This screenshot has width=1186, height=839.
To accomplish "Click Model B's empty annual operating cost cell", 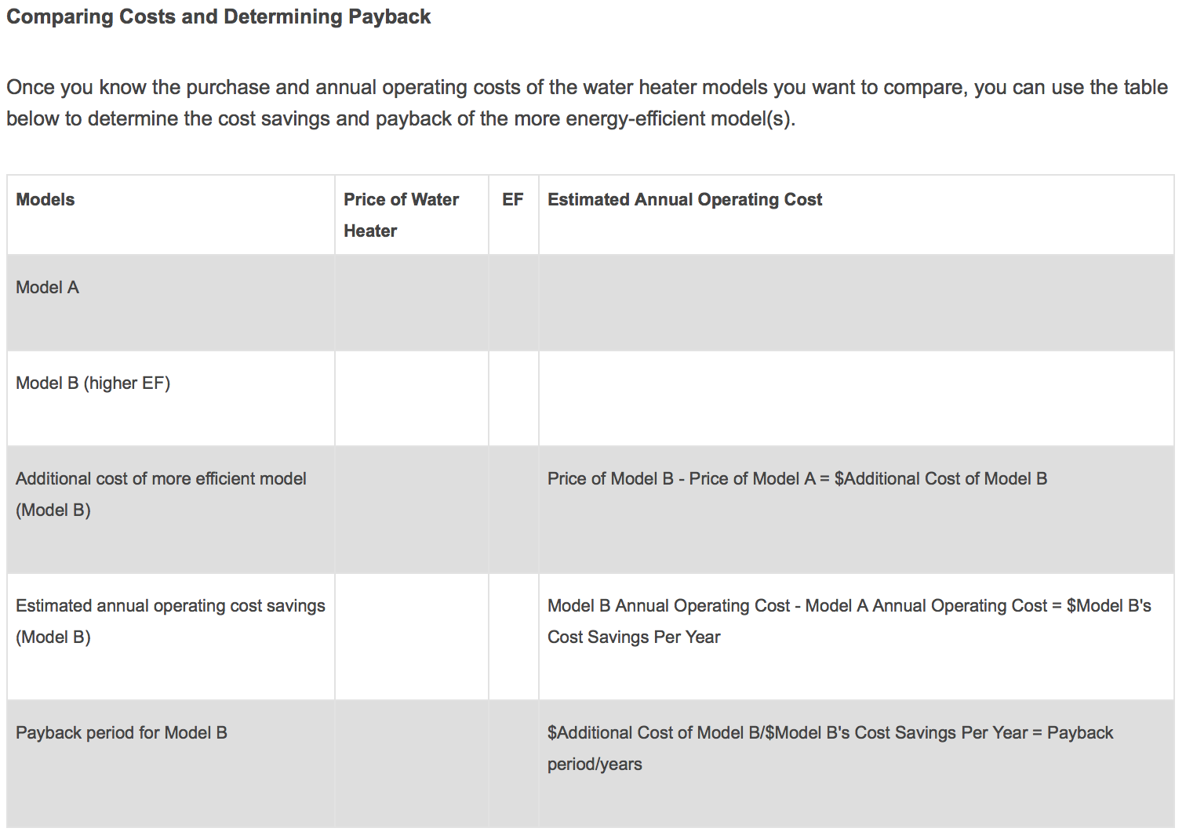I will (x=855, y=398).
